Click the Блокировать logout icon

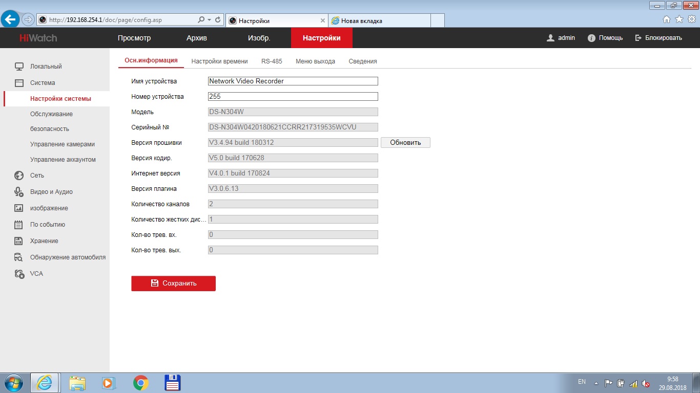pyautogui.click(x=639, y=38)
